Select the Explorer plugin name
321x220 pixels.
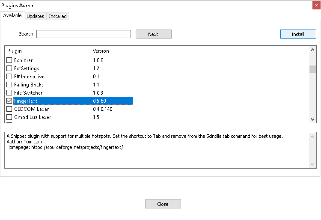point(24,60)
